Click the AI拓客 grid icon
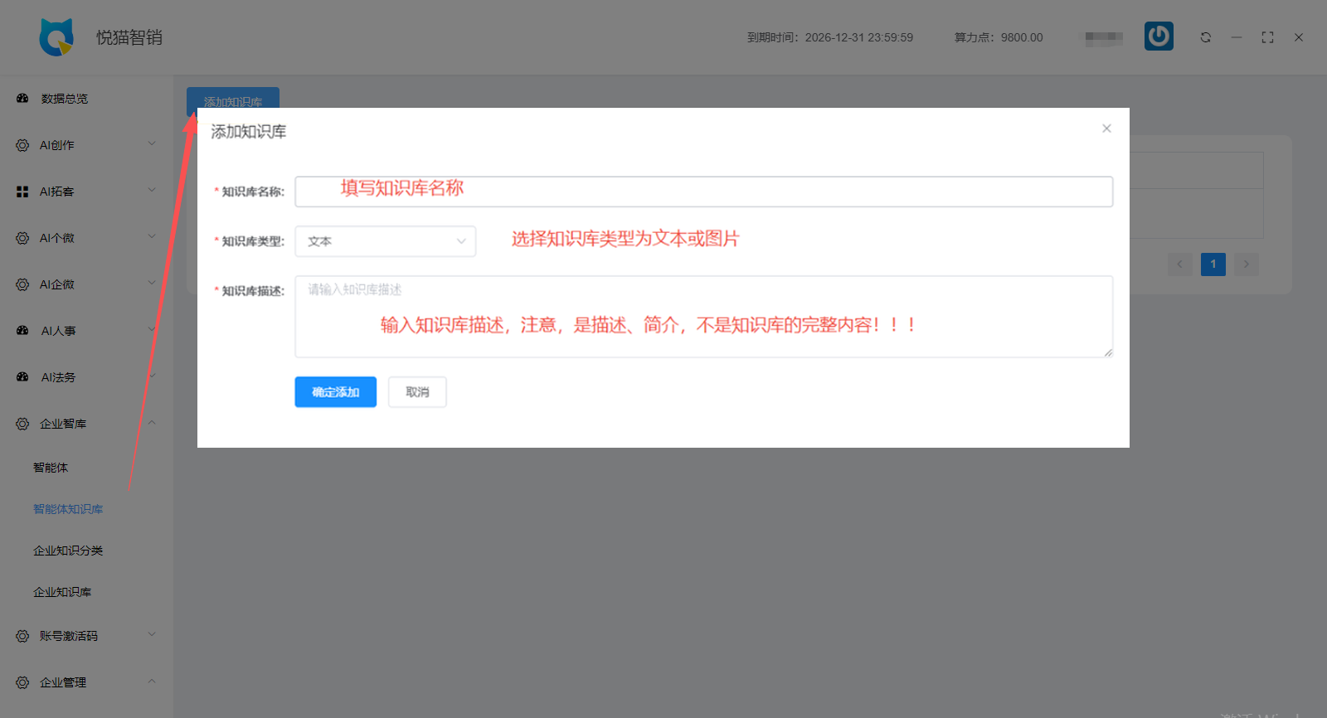This screenshot has height=718, width=1327. click(x=22, y=192)
